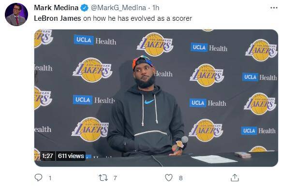
Task: Like the tweet with the heart icon
Action: (169, 178)
